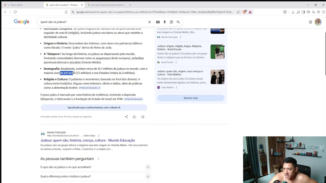Viewport: 326px width, 183px height.
Task: Start voice search with microphone icon
Action: point(165,22)
